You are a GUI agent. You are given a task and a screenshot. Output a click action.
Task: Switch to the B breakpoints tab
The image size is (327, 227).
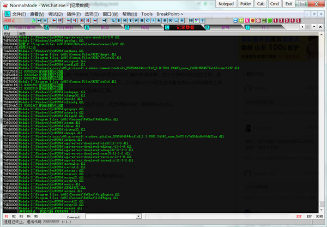click(x=105, y=27)
